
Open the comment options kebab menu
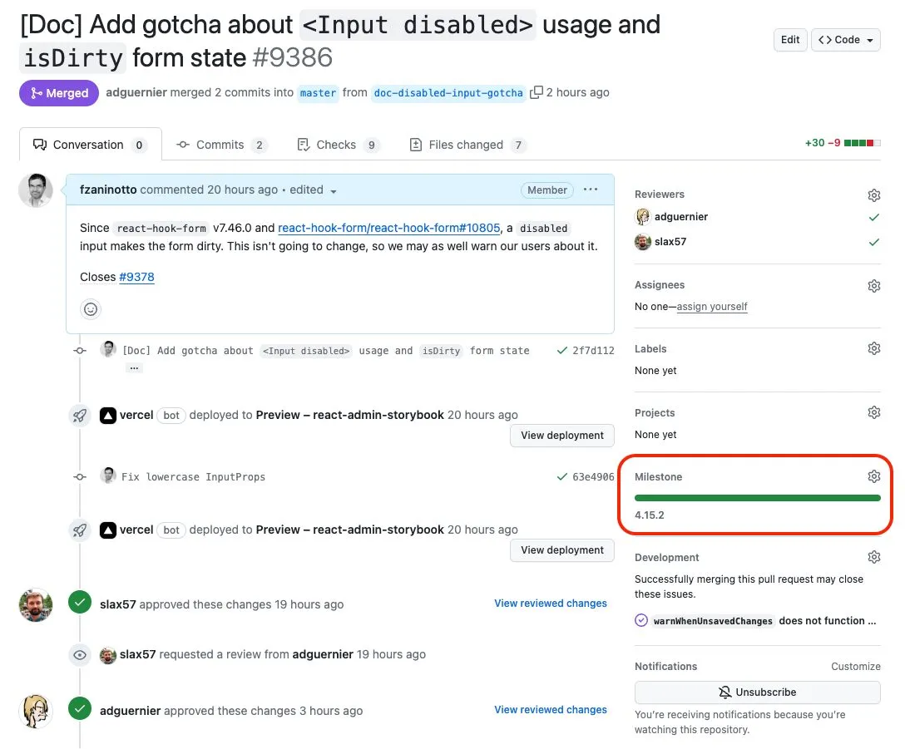tap(591, 190)
